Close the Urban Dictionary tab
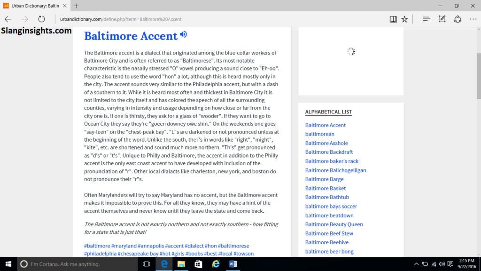 pyautogui.click(x=65, y=6)
